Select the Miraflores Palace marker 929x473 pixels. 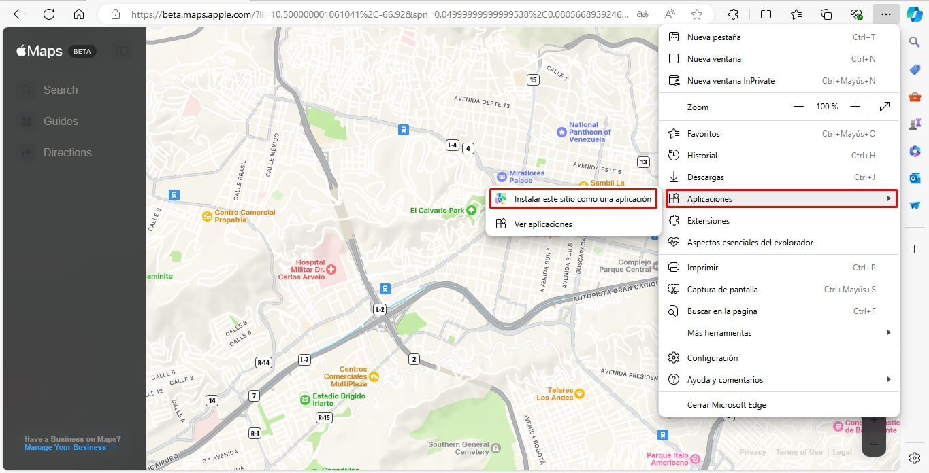coord(503,177)
